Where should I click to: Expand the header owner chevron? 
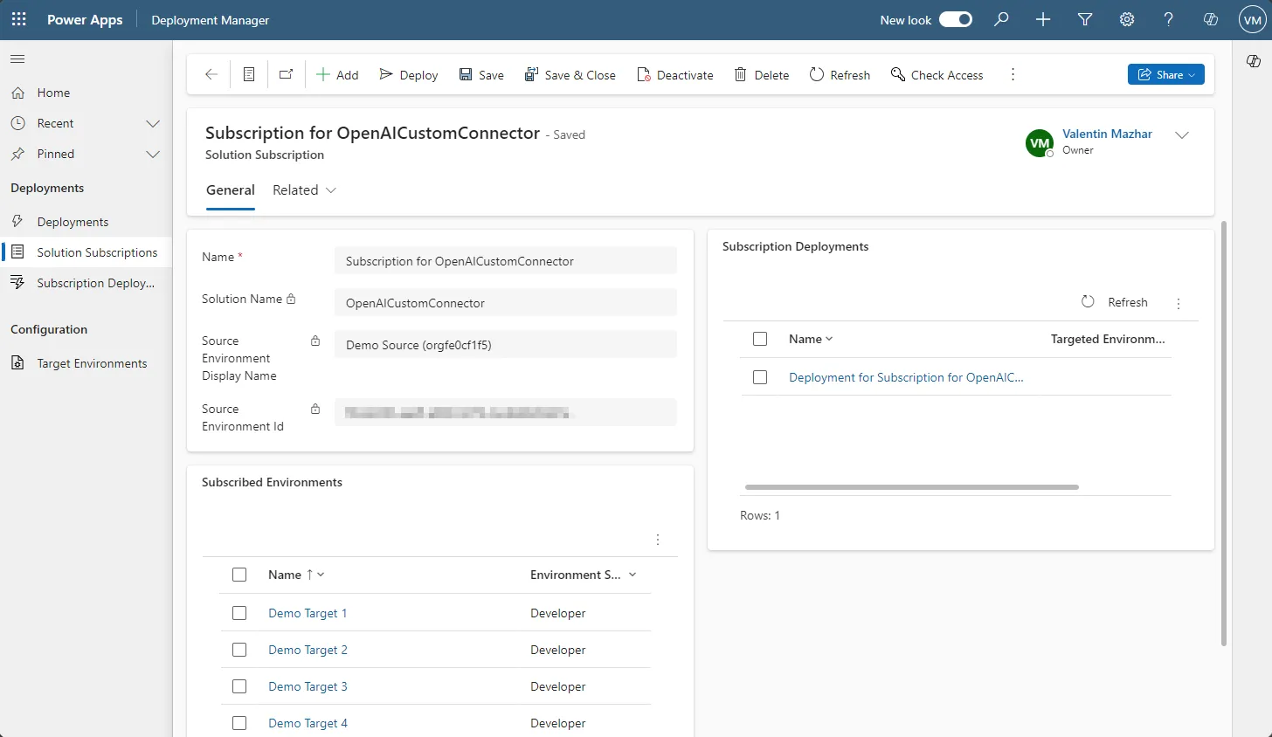1182,135
